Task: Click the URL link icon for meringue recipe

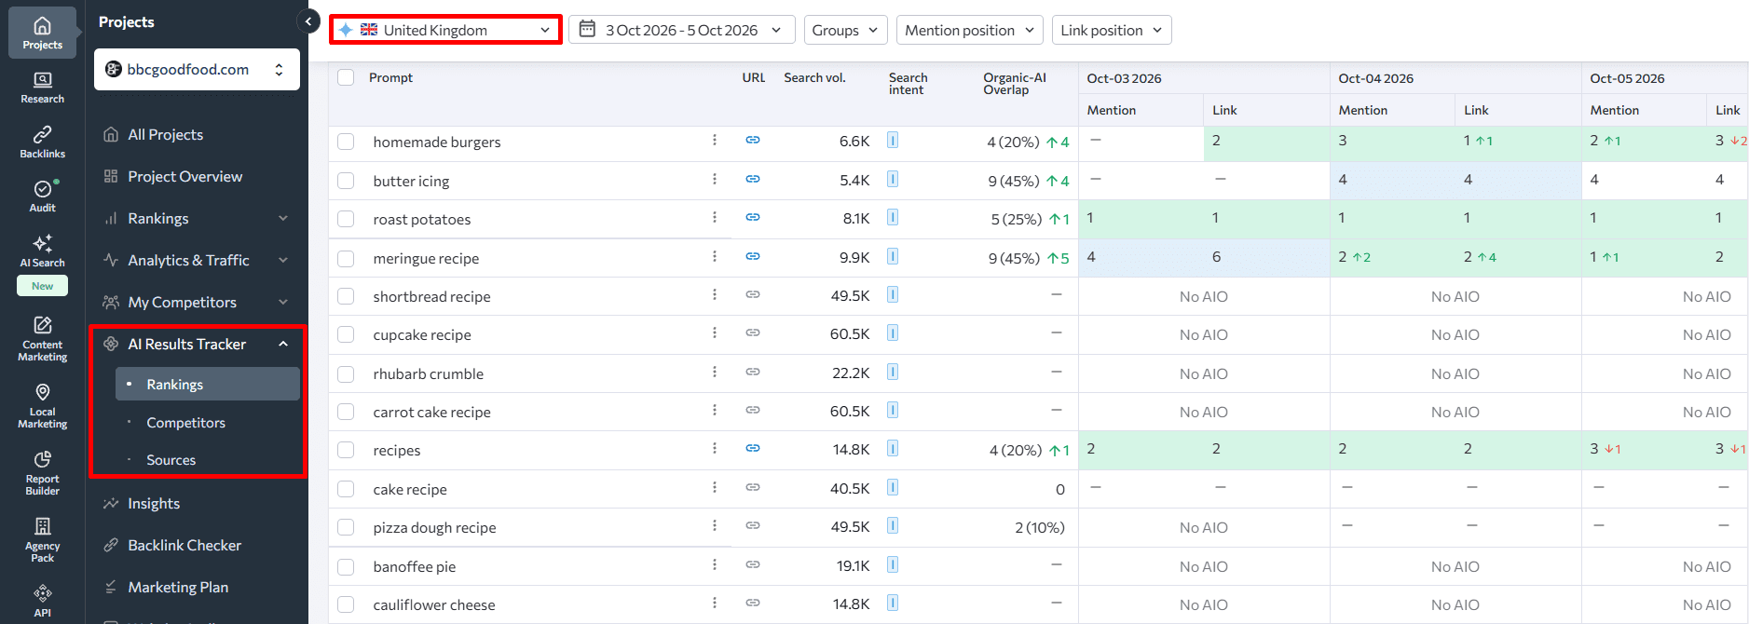Action: tap(753, 256)
